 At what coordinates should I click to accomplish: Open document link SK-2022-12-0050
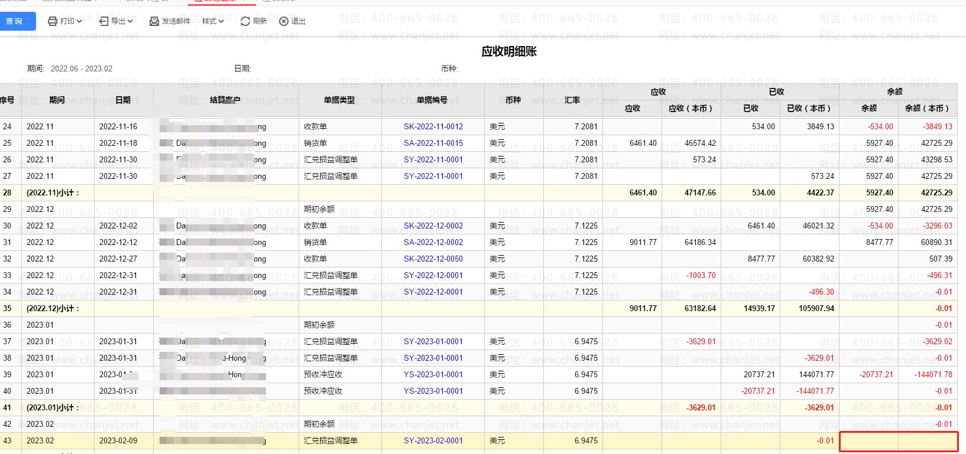(433, 259)
